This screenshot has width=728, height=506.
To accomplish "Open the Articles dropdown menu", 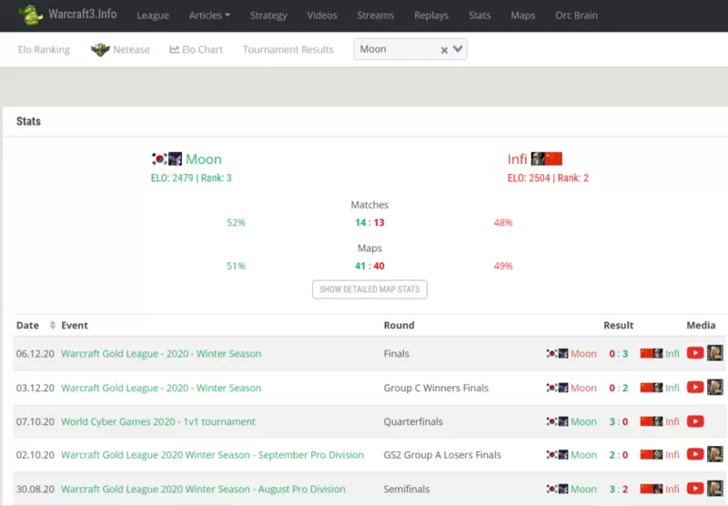I will pyautogui.click(x=209, y=15).
